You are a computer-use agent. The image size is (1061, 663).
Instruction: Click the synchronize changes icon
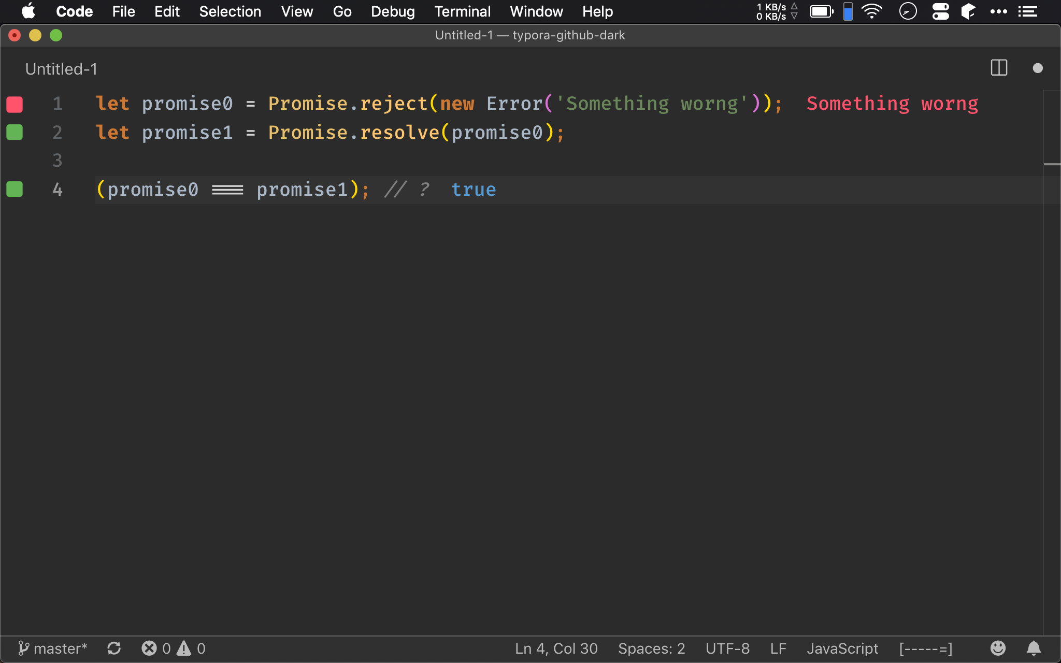click(x=114, y=648)
